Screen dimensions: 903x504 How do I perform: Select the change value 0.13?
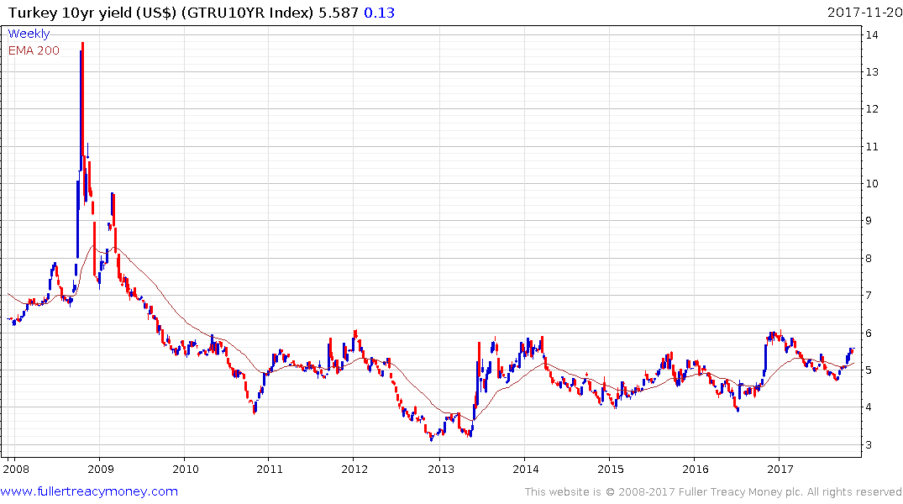point(380,13)
